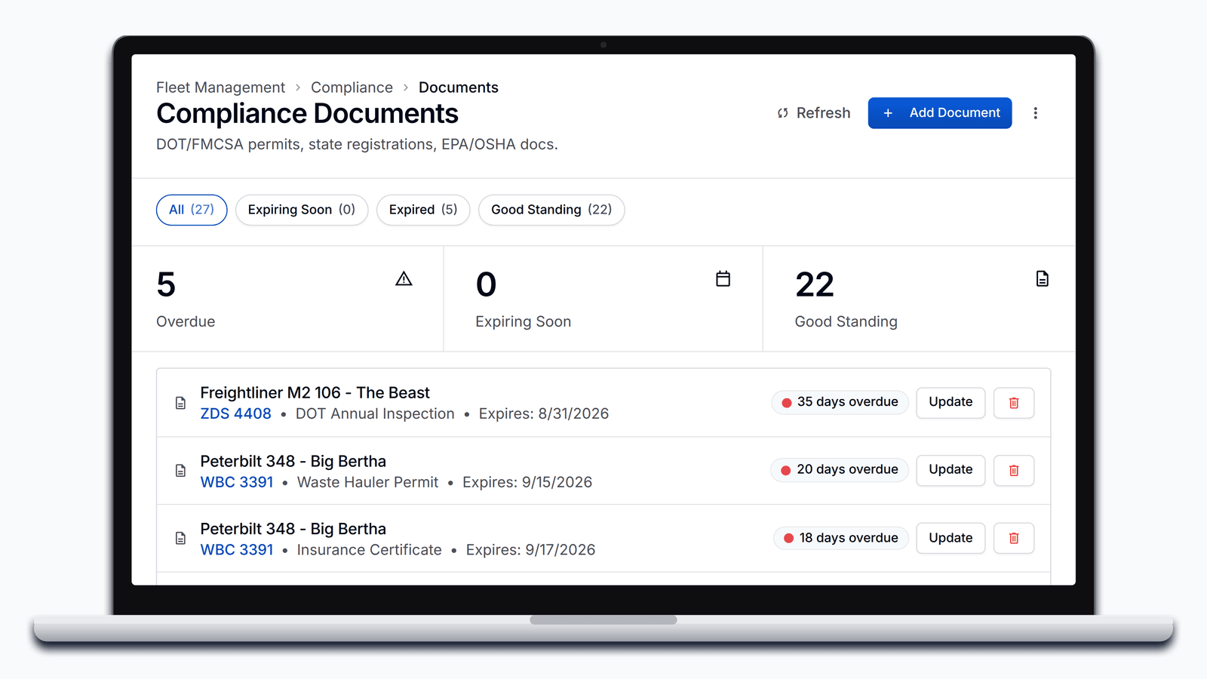This screenshot has width=1207, height=679.
Task: Refresh the compliance documents list
Action: [814, 113]
